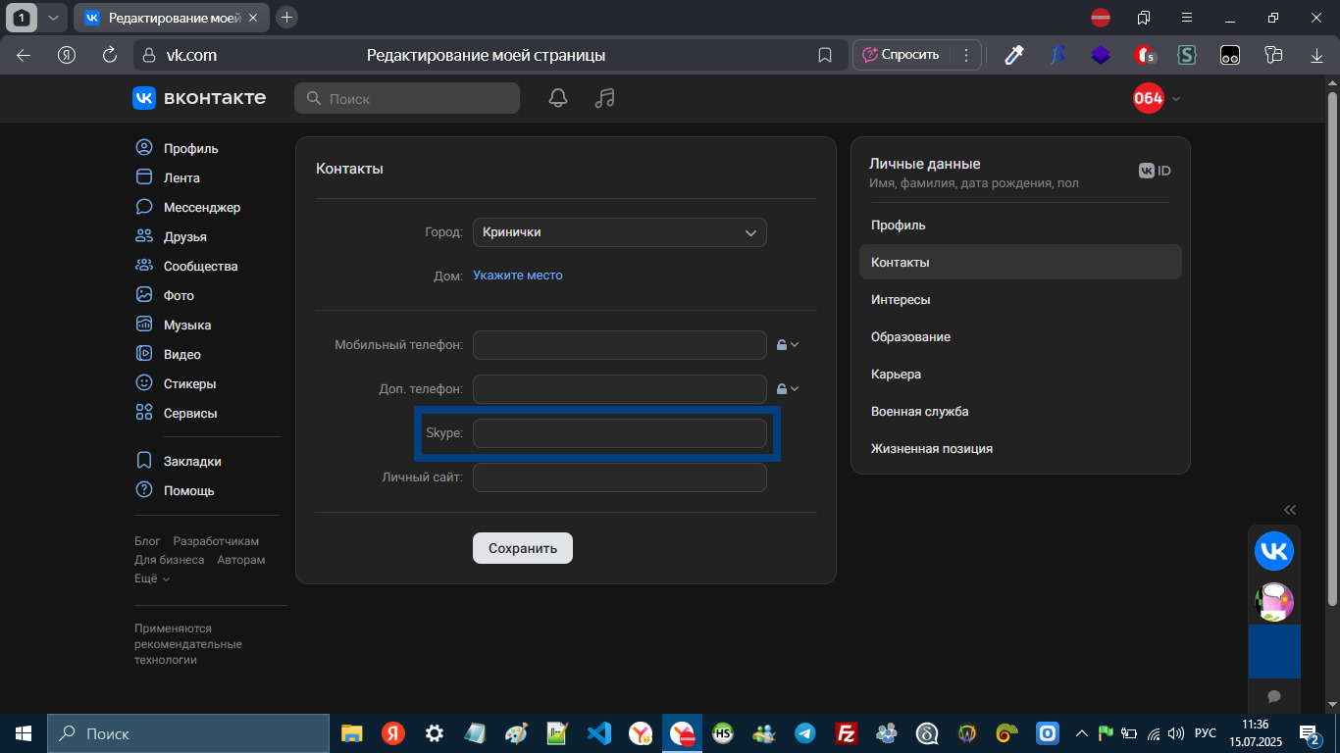
Task: Open the green S extension icon
Action: [x=1187, y=55]
